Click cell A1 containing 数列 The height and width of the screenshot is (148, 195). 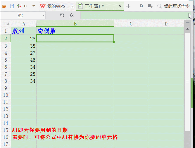coord(24,31)
